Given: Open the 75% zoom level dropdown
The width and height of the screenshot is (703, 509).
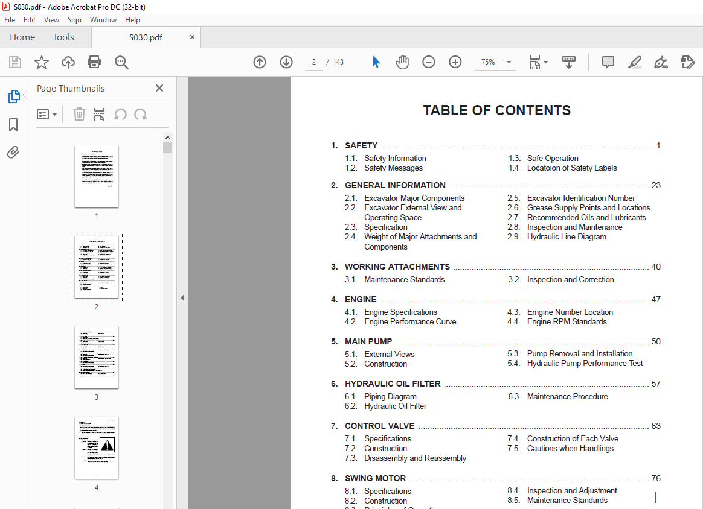Looking at the screenshot, I should click(508, 62).
